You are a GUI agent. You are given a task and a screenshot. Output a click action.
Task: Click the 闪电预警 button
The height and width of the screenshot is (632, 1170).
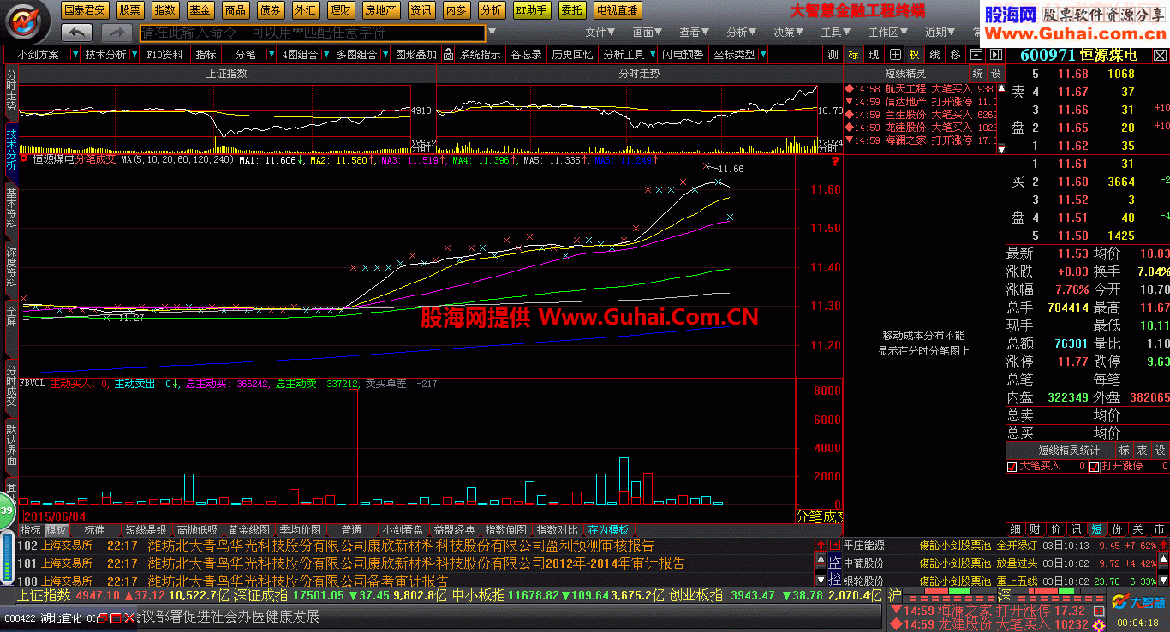[x=683, y=54]
